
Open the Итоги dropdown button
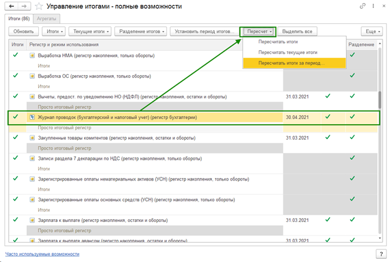click(54, 31)
